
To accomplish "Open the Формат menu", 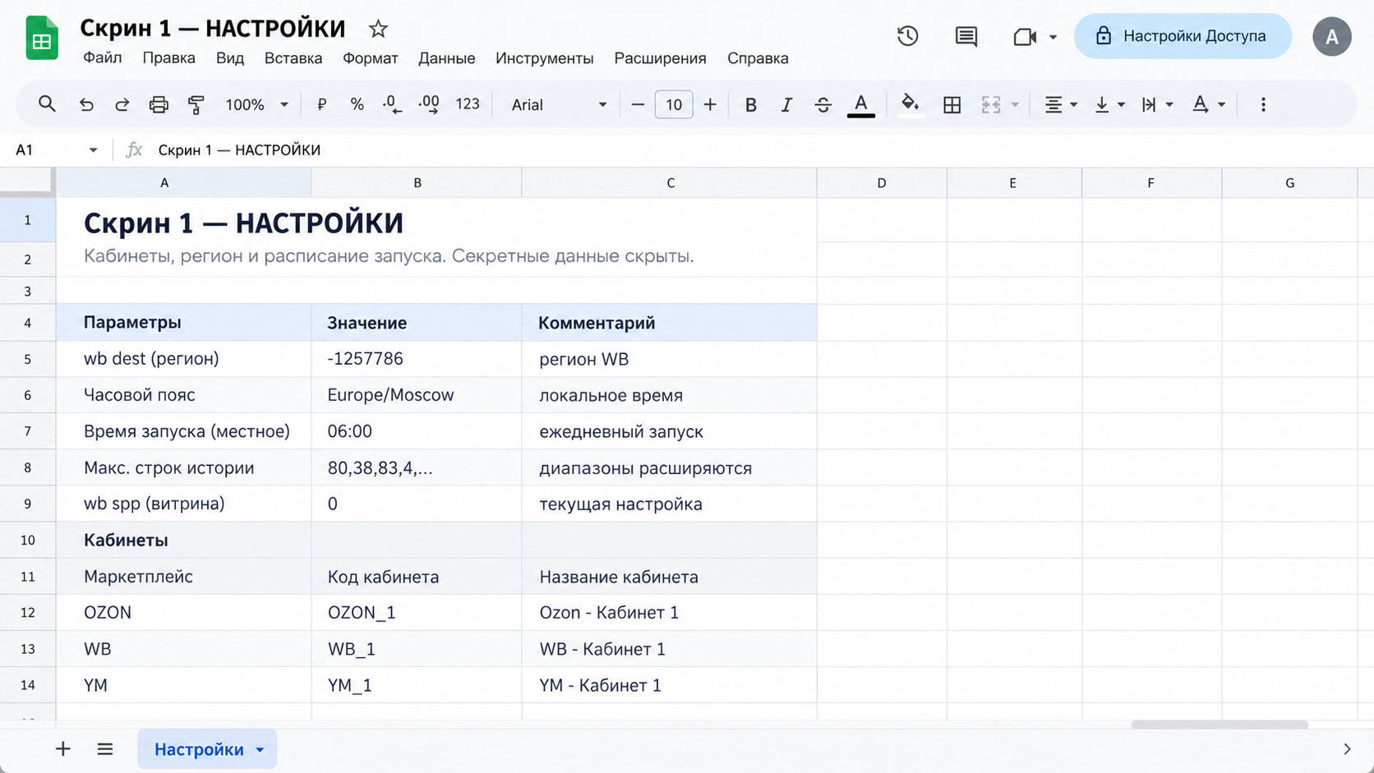I will tap(371, 58).
